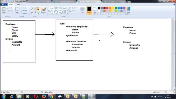176x99 pixels.
Task: Choose the Down arrow shape
Action: [50, 13]
